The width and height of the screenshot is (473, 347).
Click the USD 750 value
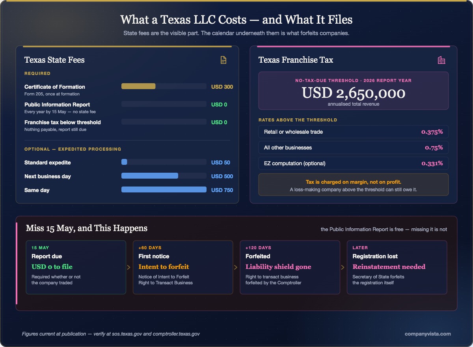tap(222, 190)
